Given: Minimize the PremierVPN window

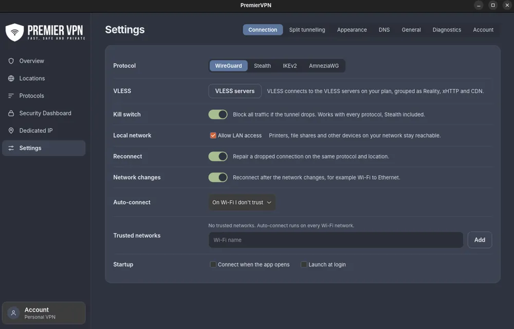Looking at the screenshot, I should (x=479, y=5).
